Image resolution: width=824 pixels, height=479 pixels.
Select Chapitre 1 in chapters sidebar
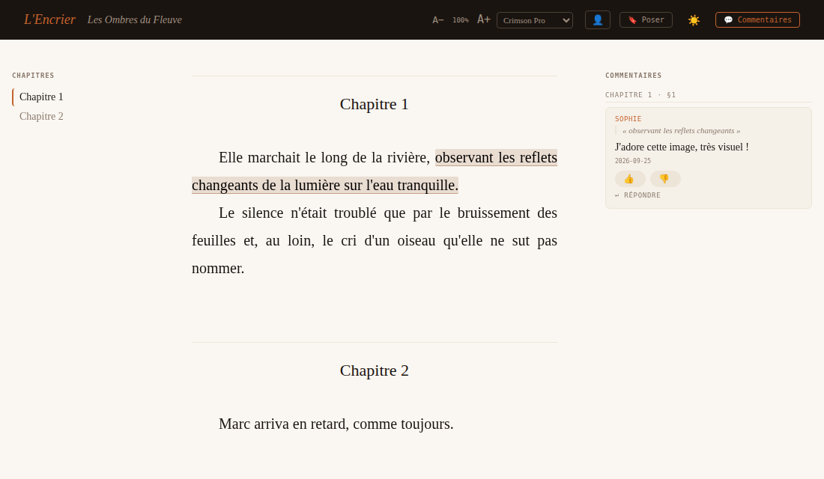click(41, 97)
